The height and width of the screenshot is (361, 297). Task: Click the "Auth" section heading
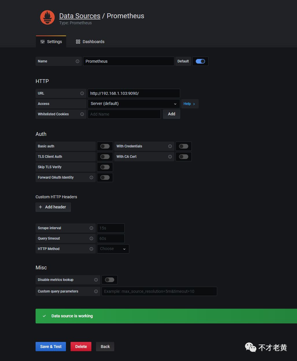click(x=41, y=134)
